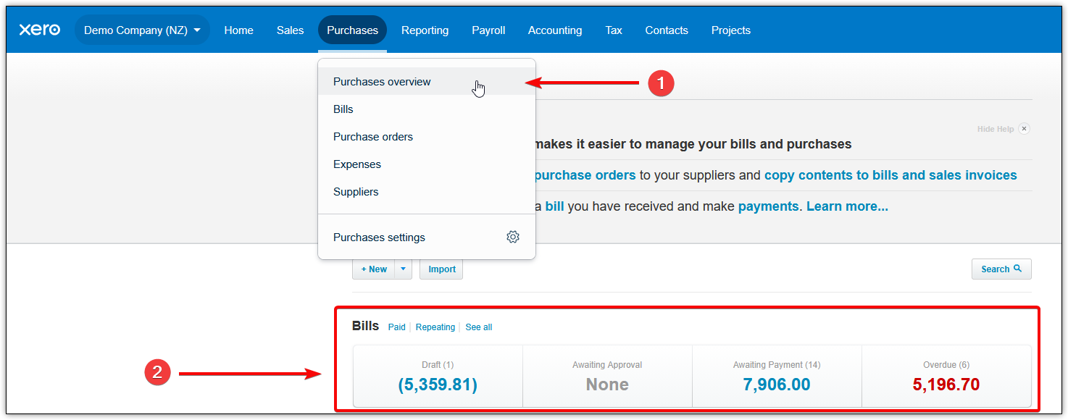This screenshot has height=420, width=1068.
Task: Choose Purchase orders menu entry
Action: (x=427, y=137)
